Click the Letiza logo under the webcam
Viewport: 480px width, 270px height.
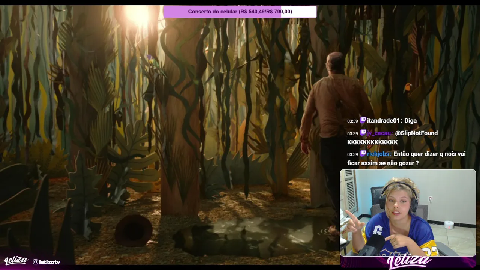pyautogui.click(x=409, y=261)
